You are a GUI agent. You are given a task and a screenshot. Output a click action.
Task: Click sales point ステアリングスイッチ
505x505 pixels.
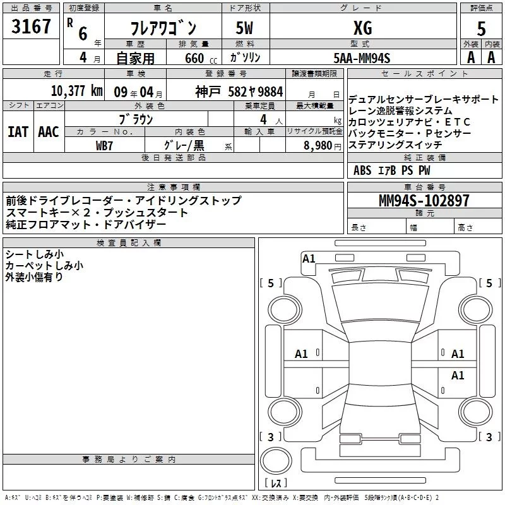coord(396,145)
